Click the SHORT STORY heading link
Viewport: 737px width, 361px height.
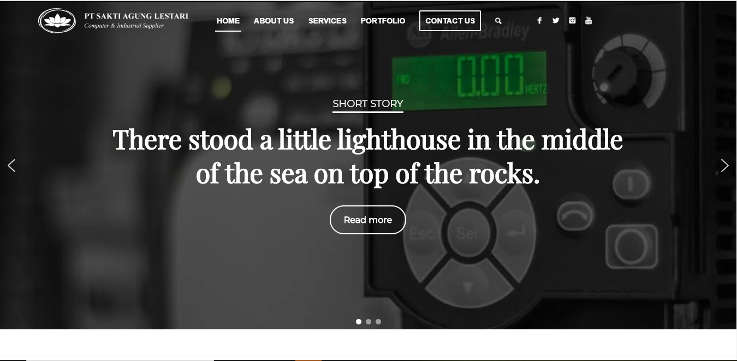tap(368, 104)
